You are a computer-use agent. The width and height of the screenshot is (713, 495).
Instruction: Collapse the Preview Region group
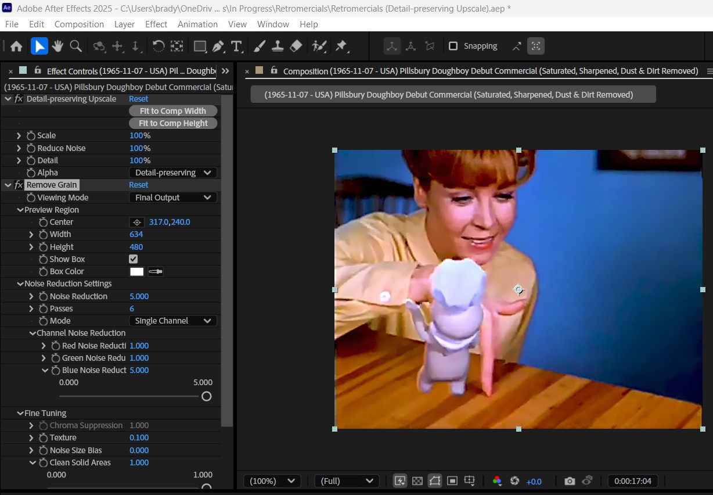[20, 210]
